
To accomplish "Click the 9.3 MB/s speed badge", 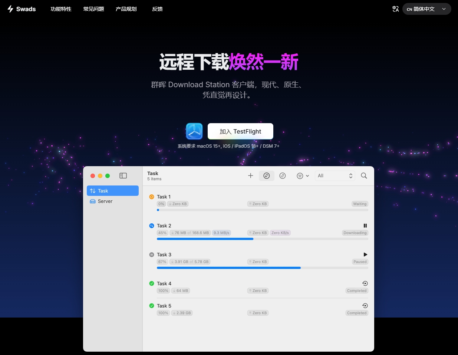I will (221, 233).
